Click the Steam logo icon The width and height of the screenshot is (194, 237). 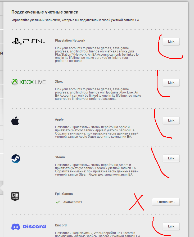click(x=16, y=159)
